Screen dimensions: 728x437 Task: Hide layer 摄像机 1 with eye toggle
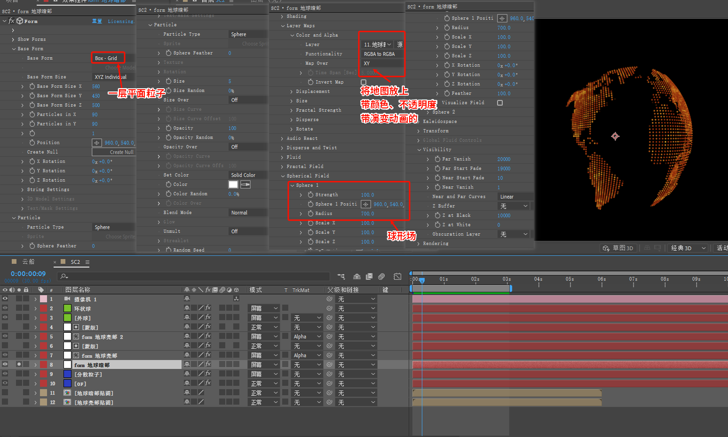point(5,299)
